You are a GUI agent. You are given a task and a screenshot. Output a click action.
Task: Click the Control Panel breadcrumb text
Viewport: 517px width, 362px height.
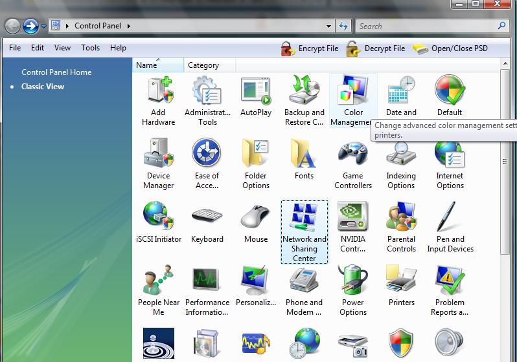pyautogui.click(x=98, y=26)
